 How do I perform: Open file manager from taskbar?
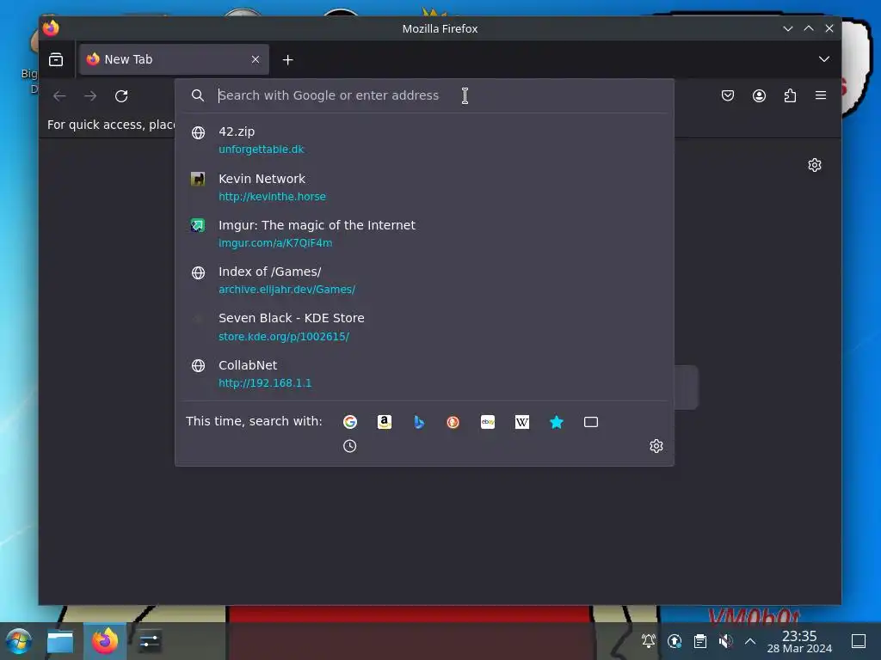coord(60,641)
